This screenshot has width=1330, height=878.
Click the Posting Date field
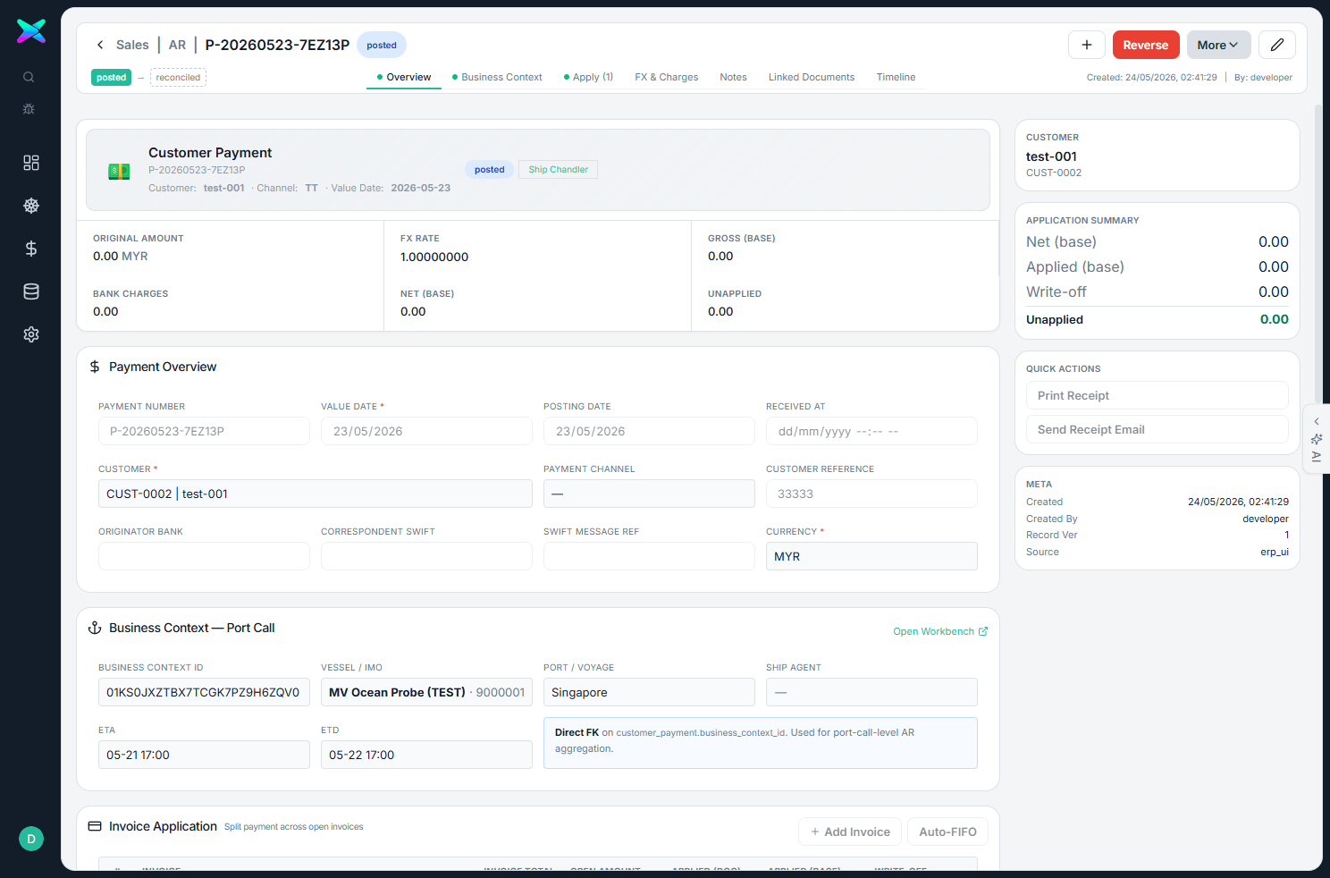[x=649, y=431]
